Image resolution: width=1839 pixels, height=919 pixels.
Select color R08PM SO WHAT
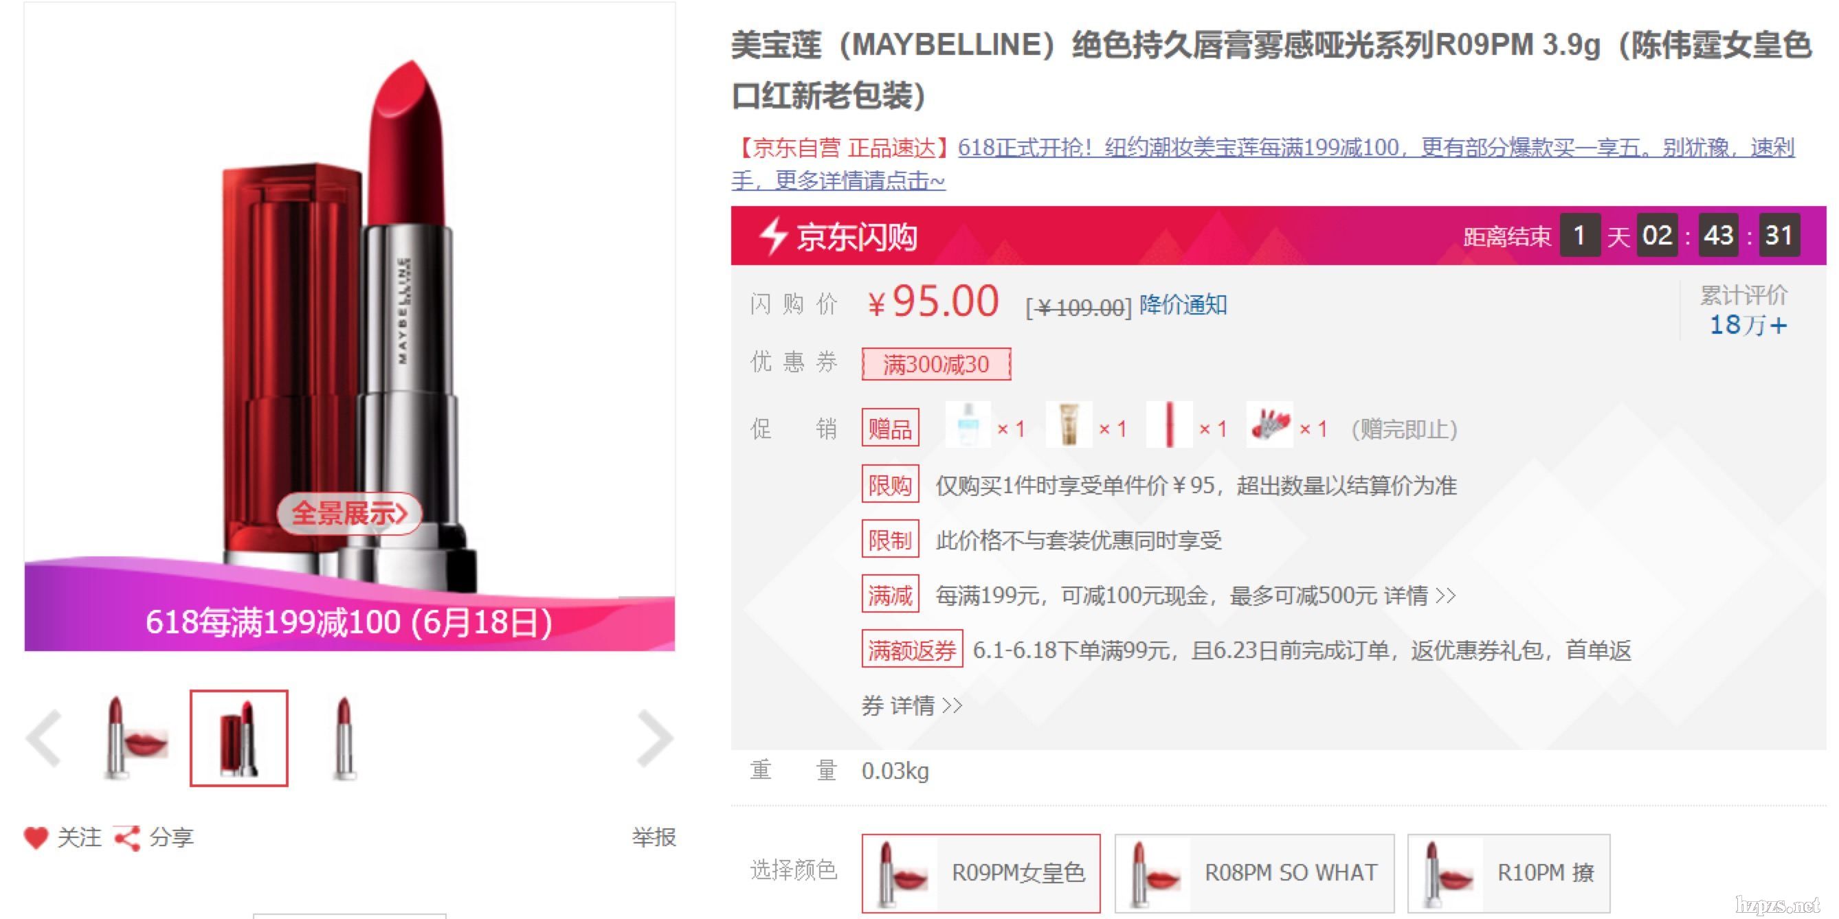click(1254, 874)
